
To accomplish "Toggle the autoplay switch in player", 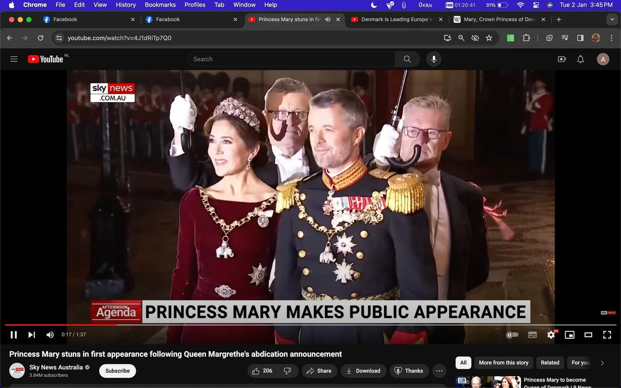I will click(512, 335).
